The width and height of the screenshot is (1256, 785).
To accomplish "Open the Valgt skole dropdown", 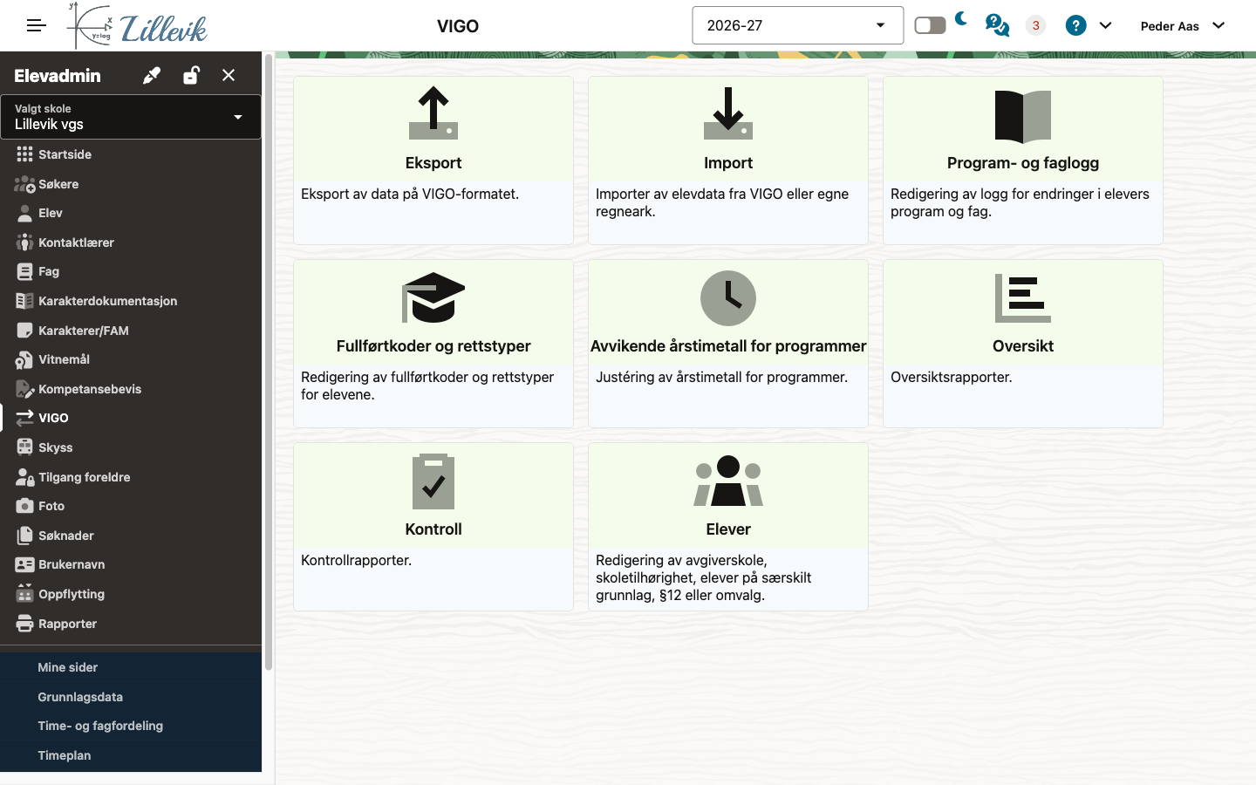I will (131, 117).
